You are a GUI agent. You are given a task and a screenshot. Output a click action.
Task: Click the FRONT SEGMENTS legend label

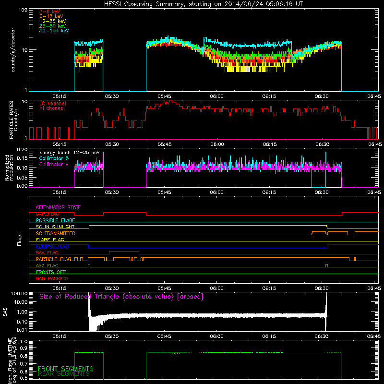point(66,369)
